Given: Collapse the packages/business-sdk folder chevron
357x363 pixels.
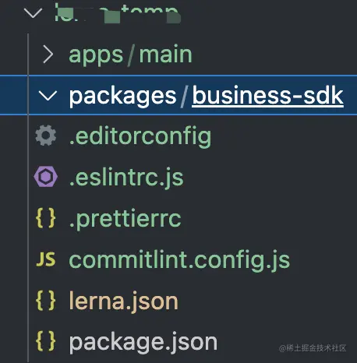Looking at the screenshot, I should click(48, 95).
